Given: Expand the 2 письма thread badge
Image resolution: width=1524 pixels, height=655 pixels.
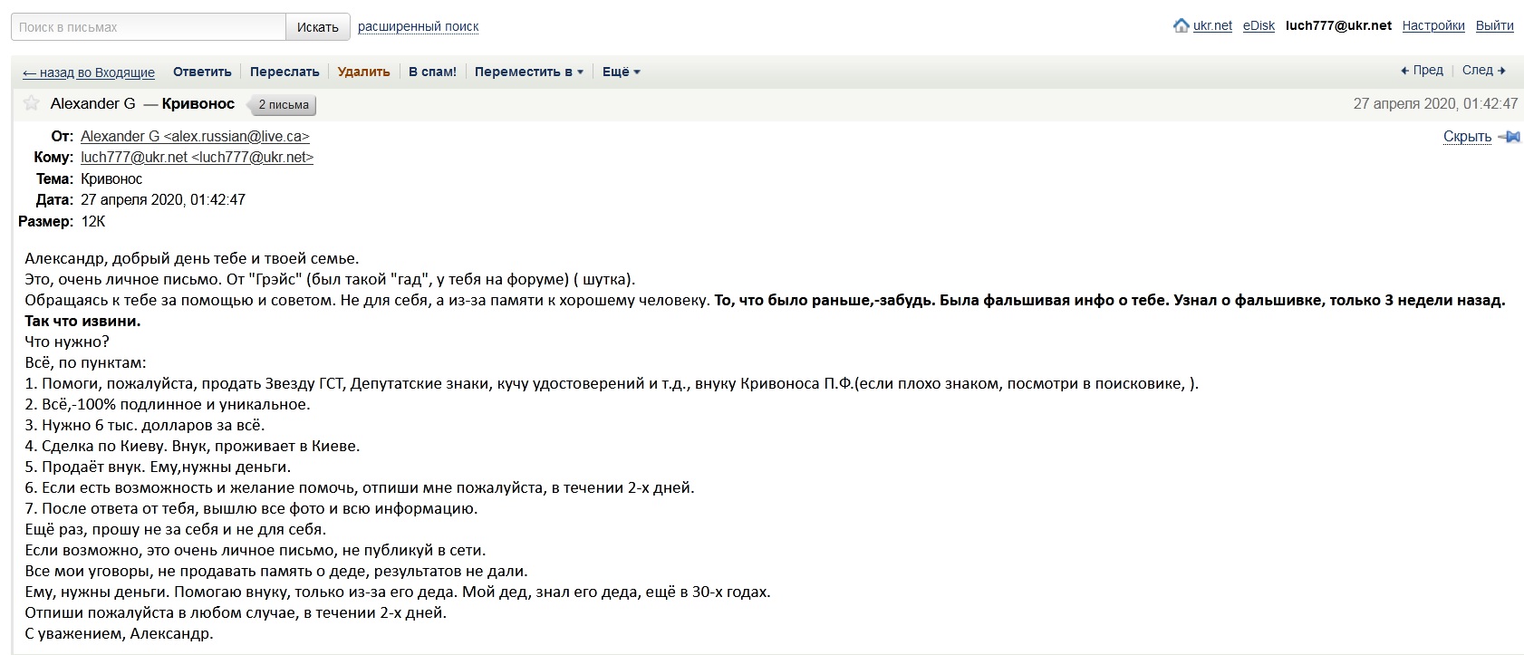Looking at the screenshot, I should 284,104.
